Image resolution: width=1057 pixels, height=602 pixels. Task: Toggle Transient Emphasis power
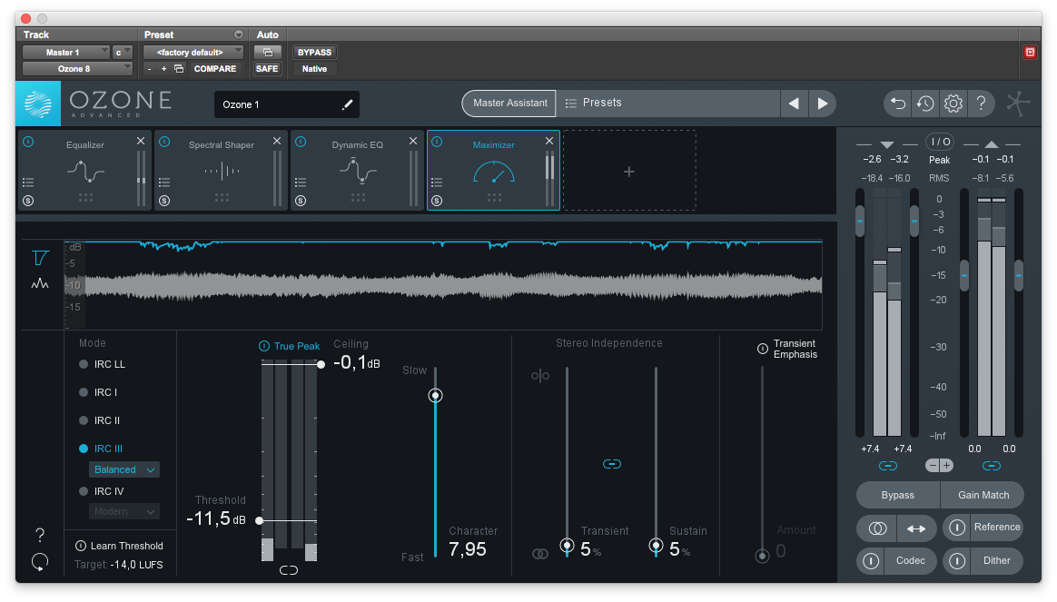pyautogui.click(x=763, y=349)
